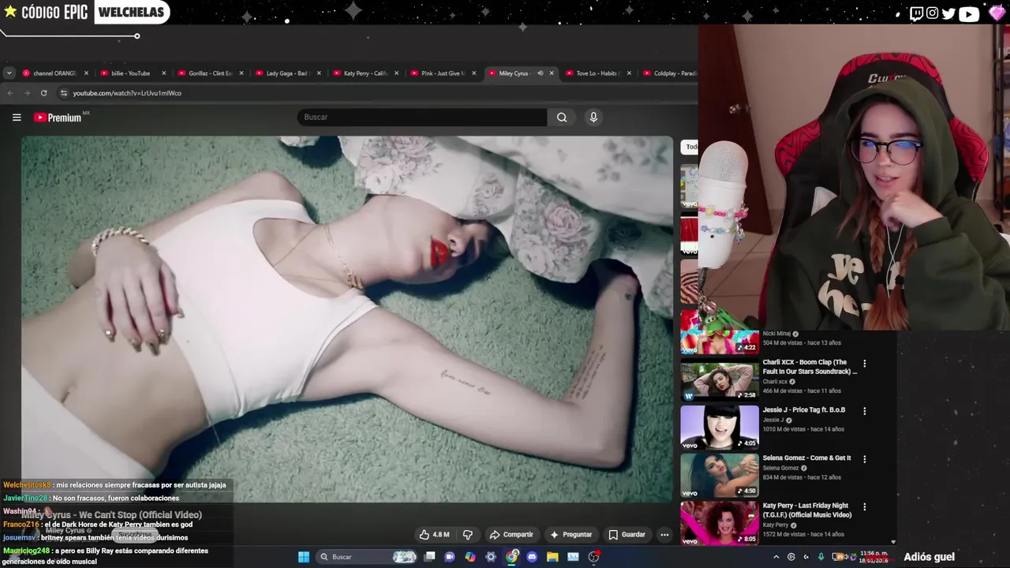Open Google Chrome from taskbar
Viewport: 1010px width, 568px height.
pyautogui.click(x=511, y=557)
